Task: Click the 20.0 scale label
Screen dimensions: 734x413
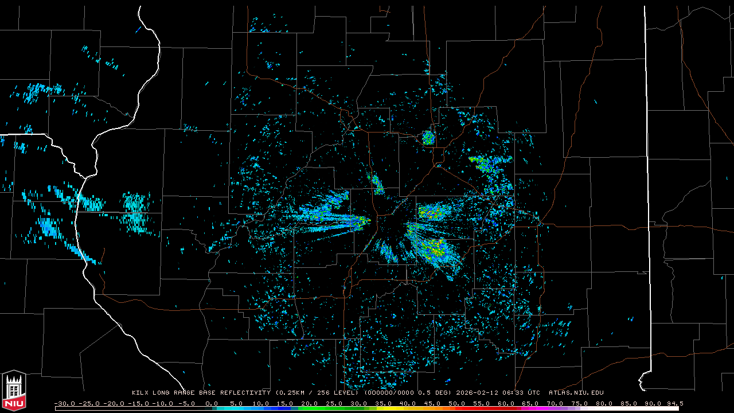Action: point(310,403)
